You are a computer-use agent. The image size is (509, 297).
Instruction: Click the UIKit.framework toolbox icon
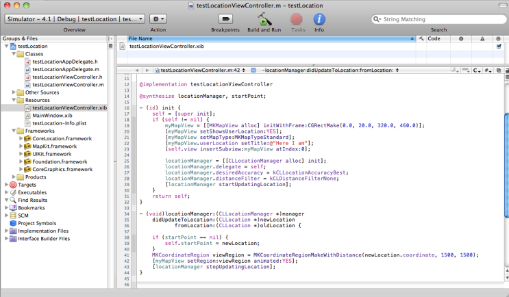pos(27,154)
